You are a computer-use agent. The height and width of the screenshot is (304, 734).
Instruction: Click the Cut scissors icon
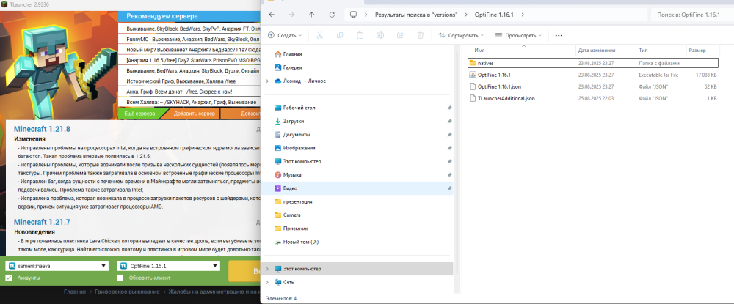[320, 35]
